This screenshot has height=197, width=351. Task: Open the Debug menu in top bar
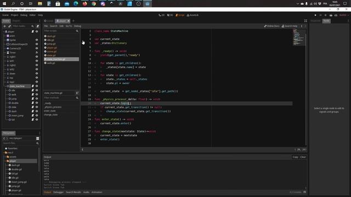pos(24,15)
